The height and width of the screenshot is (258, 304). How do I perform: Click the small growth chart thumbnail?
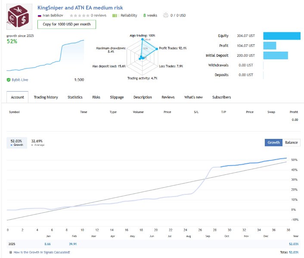click(x=45, y=55)
